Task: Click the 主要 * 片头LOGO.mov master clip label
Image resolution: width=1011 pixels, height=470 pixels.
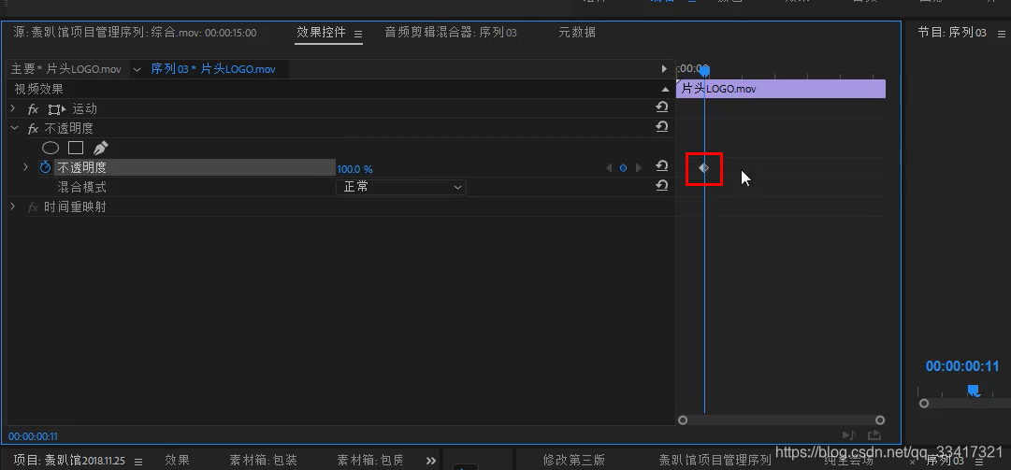Action: pyautogui.click(x=66, y=69)
